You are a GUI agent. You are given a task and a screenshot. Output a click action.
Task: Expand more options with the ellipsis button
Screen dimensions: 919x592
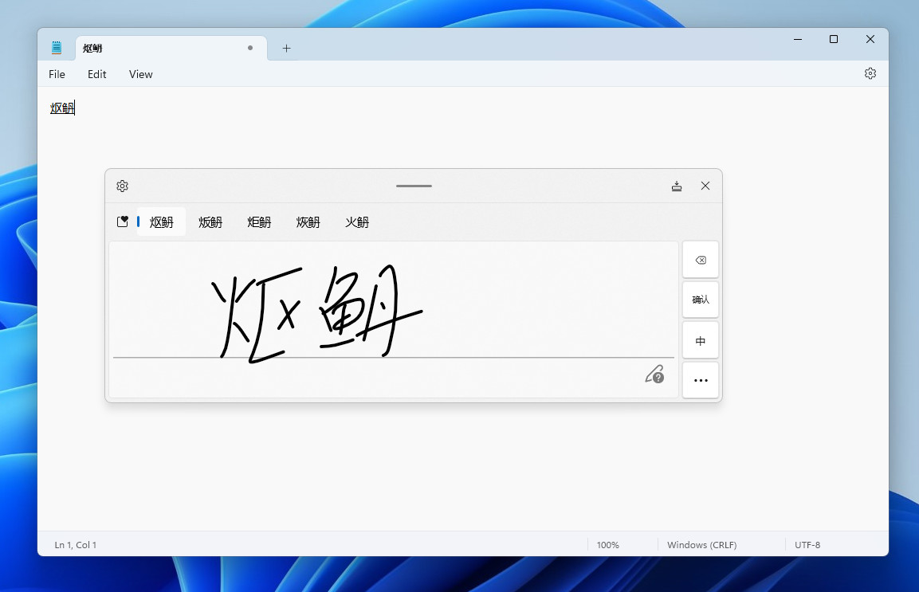click(x=701, y=381)
